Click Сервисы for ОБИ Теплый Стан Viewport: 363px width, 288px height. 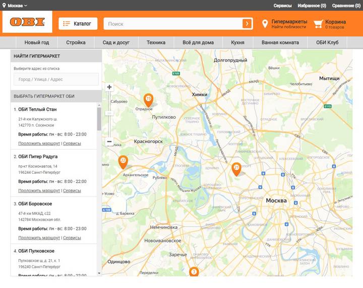pos(72,143)
